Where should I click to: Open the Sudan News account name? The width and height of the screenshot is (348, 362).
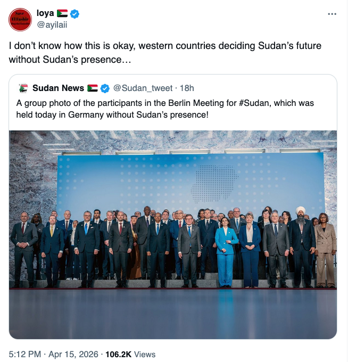tap(58, 88)
